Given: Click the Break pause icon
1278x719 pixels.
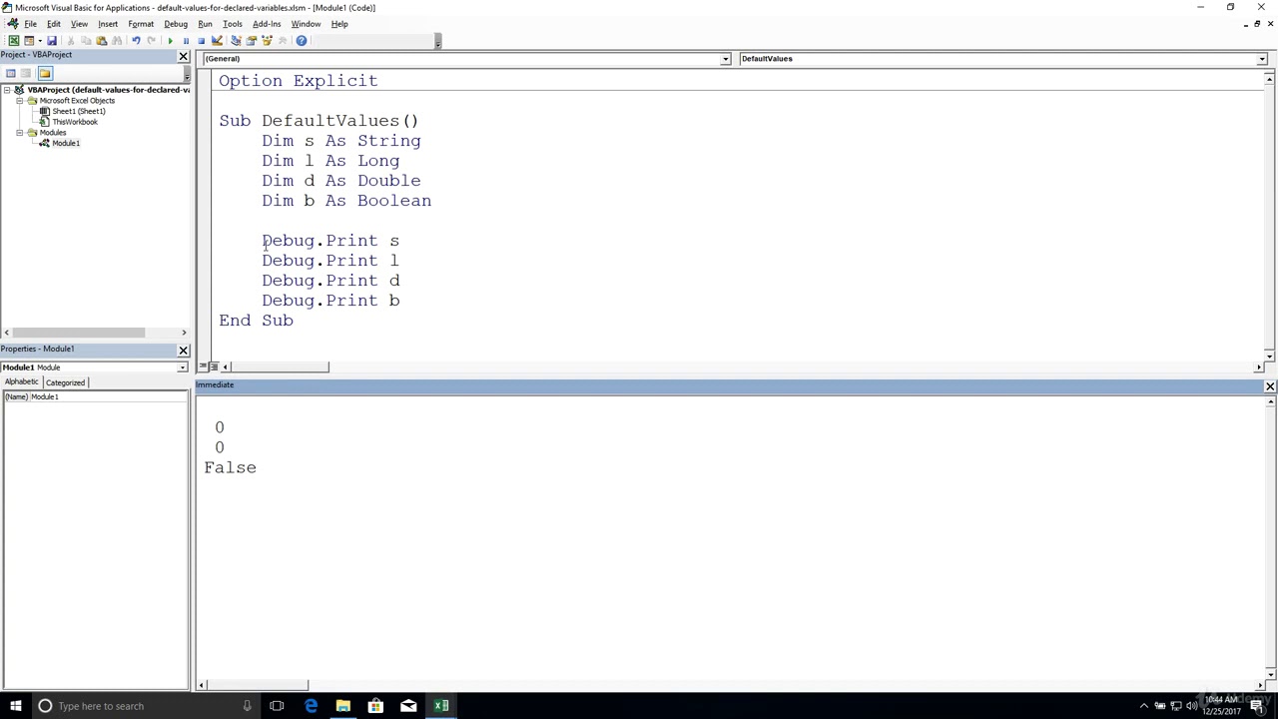Looking at the screenshot, I should coord(186,41).
